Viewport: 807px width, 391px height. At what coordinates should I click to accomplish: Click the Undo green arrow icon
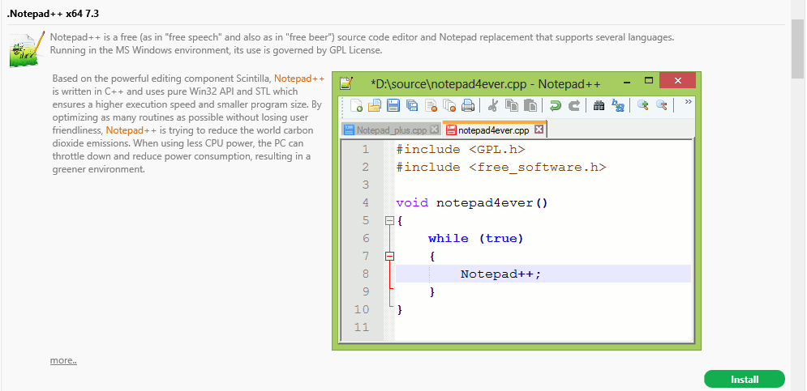pyautogui.click(x=556, y=105)
